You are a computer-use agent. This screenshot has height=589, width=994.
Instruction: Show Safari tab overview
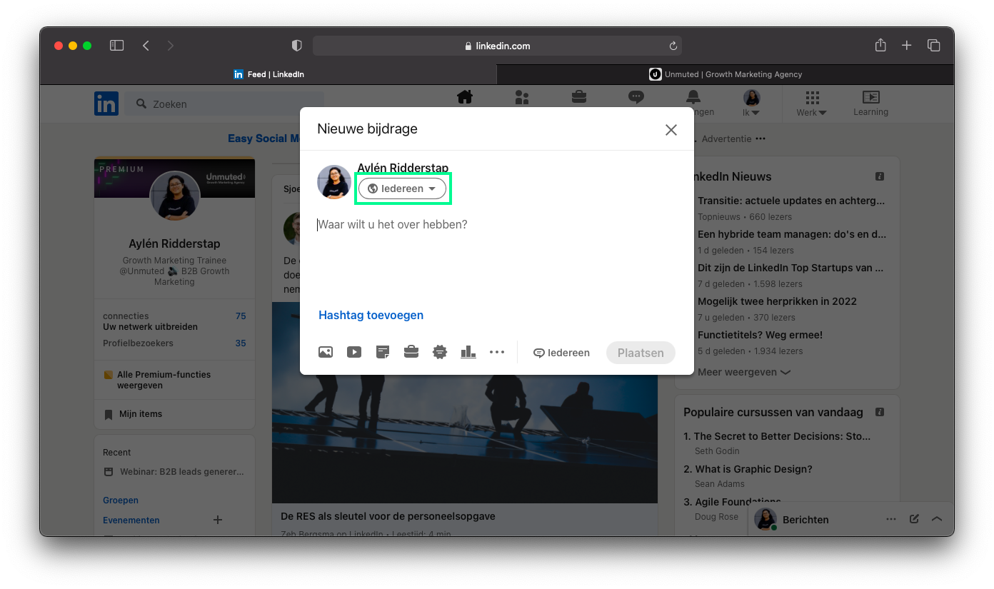[933, 46]
